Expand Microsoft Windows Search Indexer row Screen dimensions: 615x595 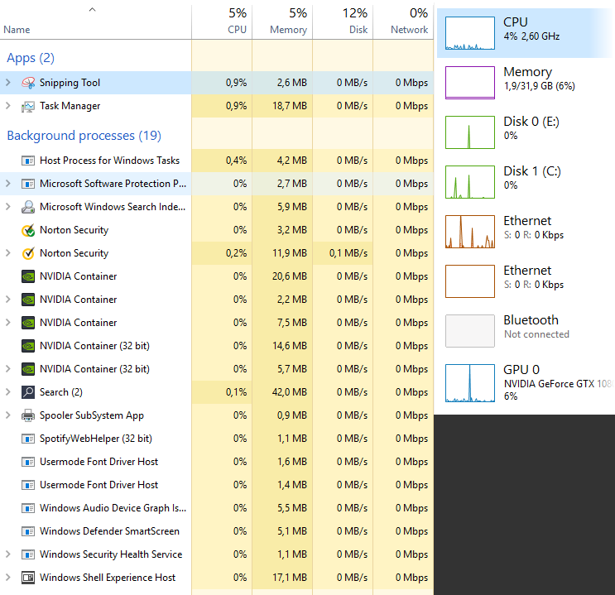8,206
